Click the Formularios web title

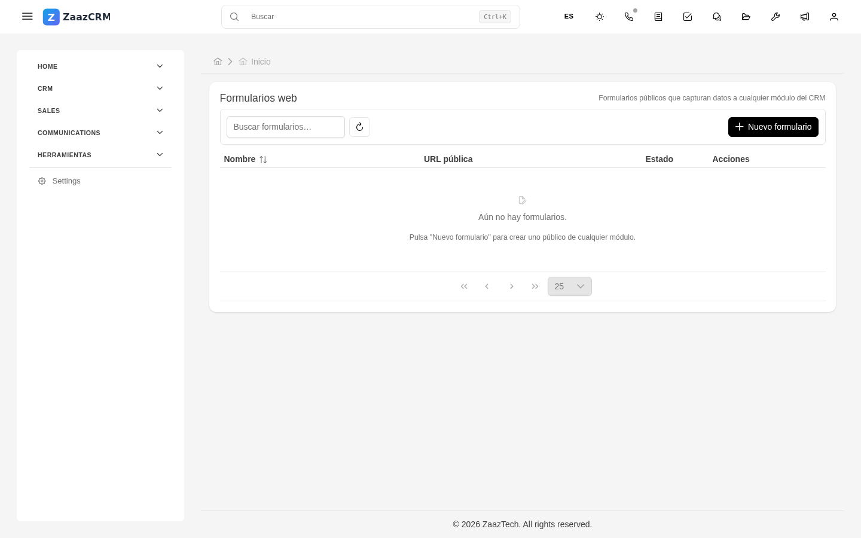pos(258,98)
